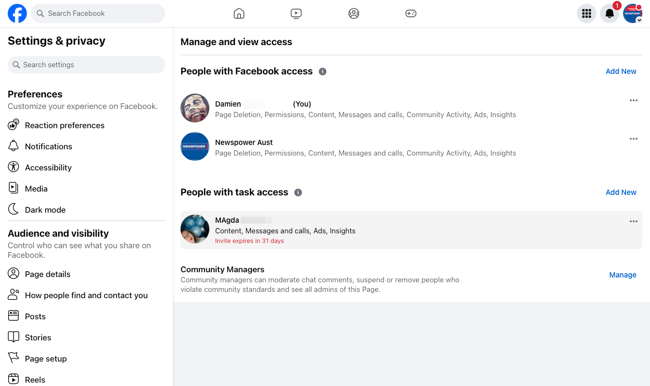650x386 pixels.
Task: Open the notifications bell
Action: (x=610, y=13)
